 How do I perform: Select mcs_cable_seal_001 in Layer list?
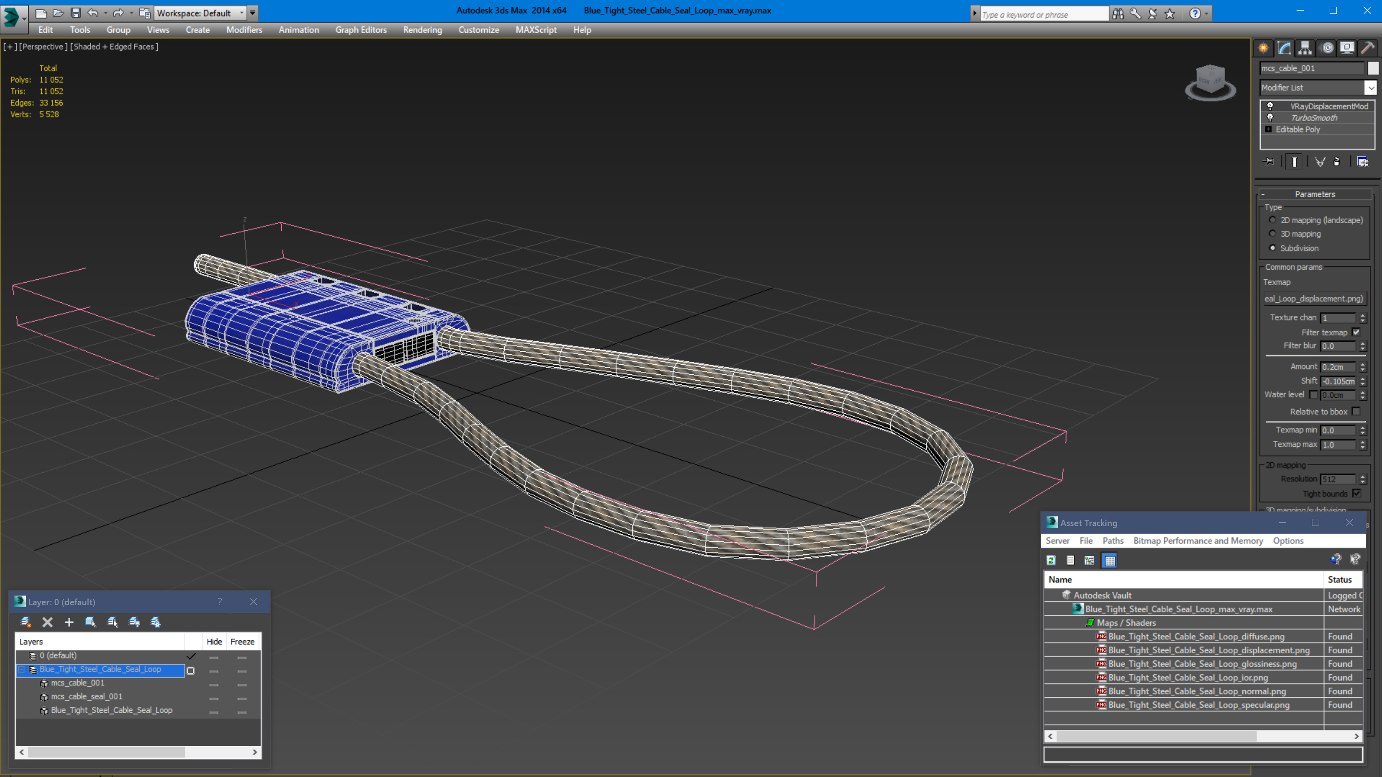click(x=86, y=696)
